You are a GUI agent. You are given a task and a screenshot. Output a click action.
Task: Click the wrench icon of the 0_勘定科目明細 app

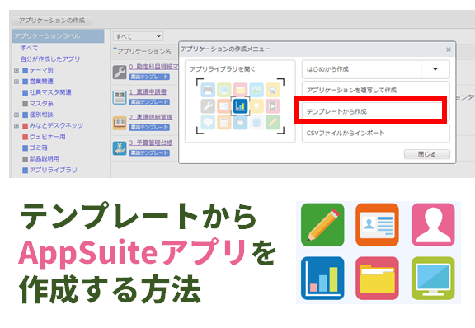(x=120, y=73)
